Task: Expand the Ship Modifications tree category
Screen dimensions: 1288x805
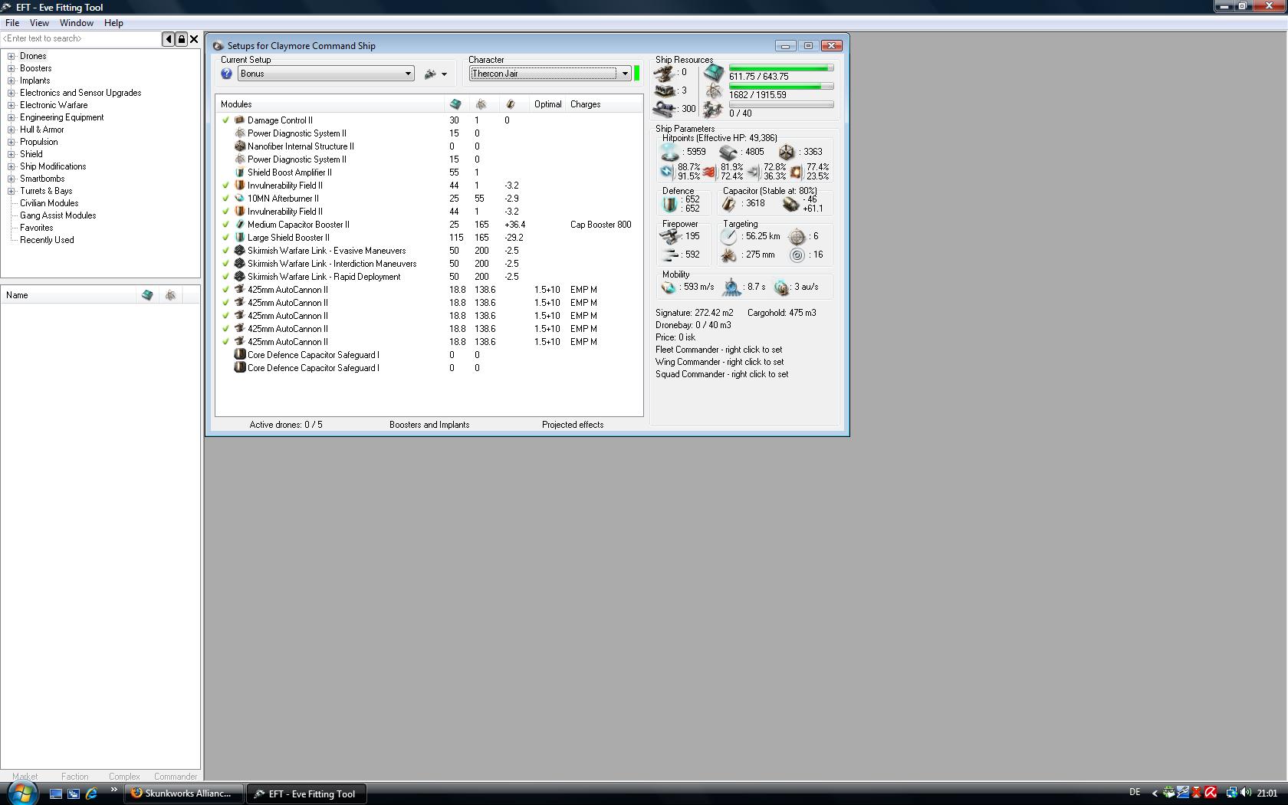Action: pos(11,166)
